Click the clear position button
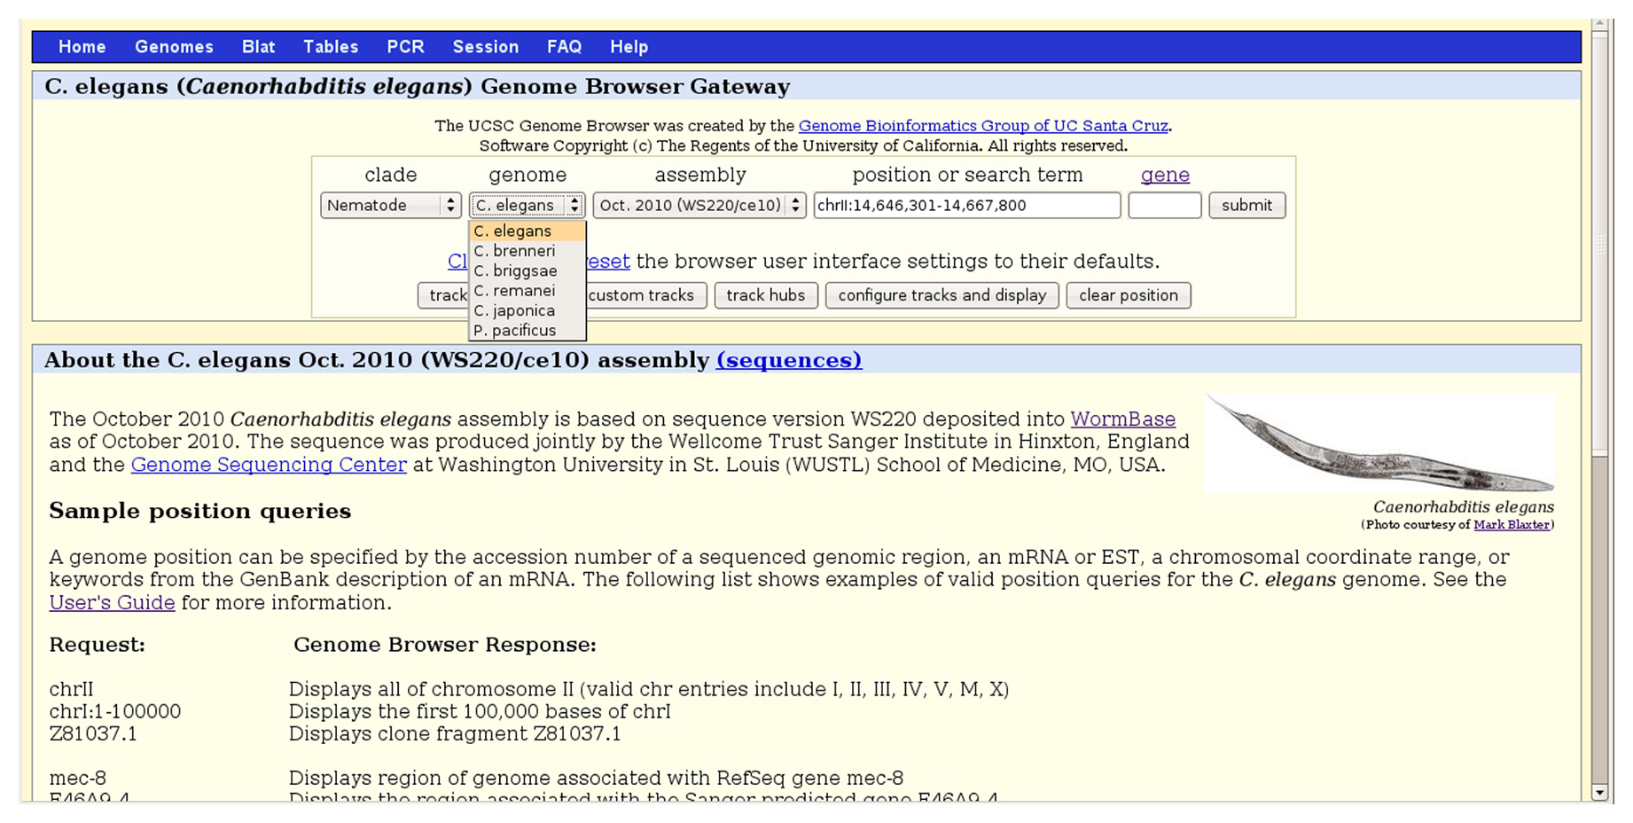 [x=1129, y=295]
